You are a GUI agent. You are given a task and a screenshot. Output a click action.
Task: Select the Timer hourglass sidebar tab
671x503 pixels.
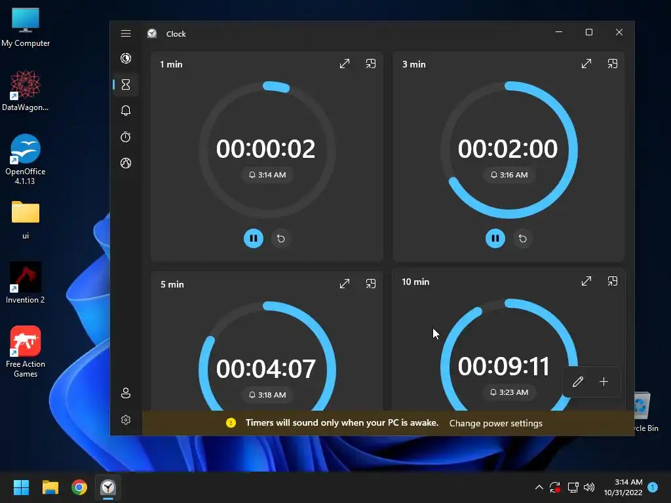pos(126,84)
